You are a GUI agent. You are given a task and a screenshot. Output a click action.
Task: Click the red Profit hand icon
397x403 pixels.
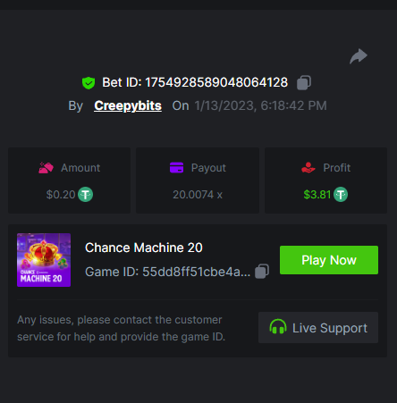point(308,167)
